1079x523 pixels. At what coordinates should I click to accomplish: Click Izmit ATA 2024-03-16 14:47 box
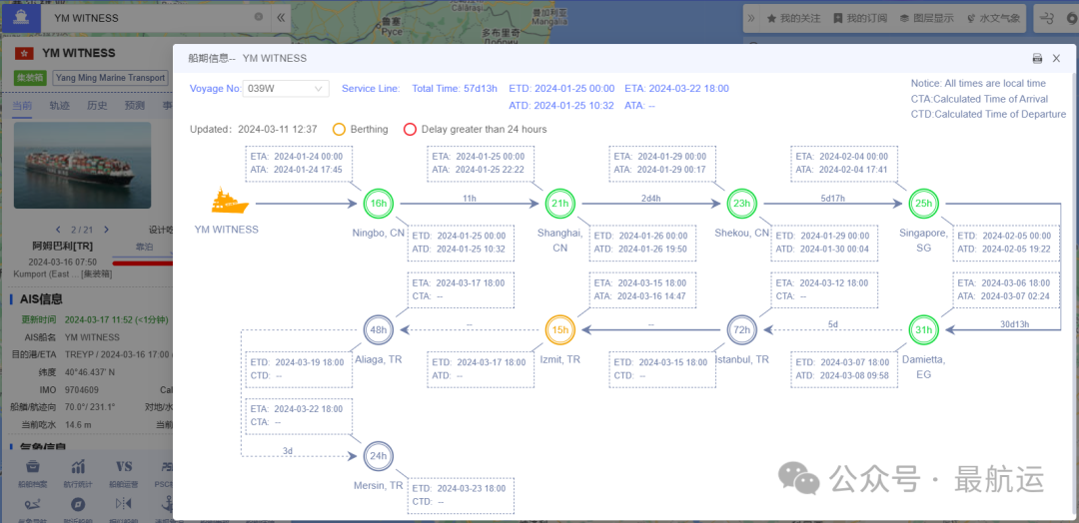[642, 289]
